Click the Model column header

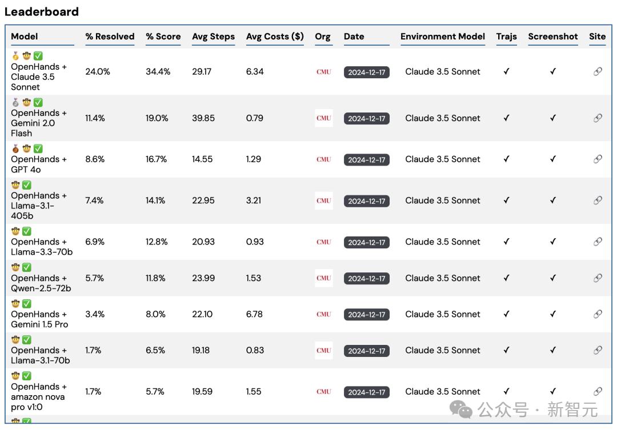pos(25,37)
